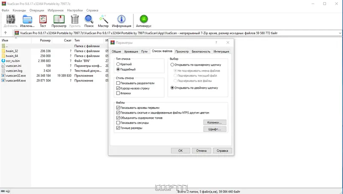Switch to the Просмотр tab in dialog

click(182, 51)
